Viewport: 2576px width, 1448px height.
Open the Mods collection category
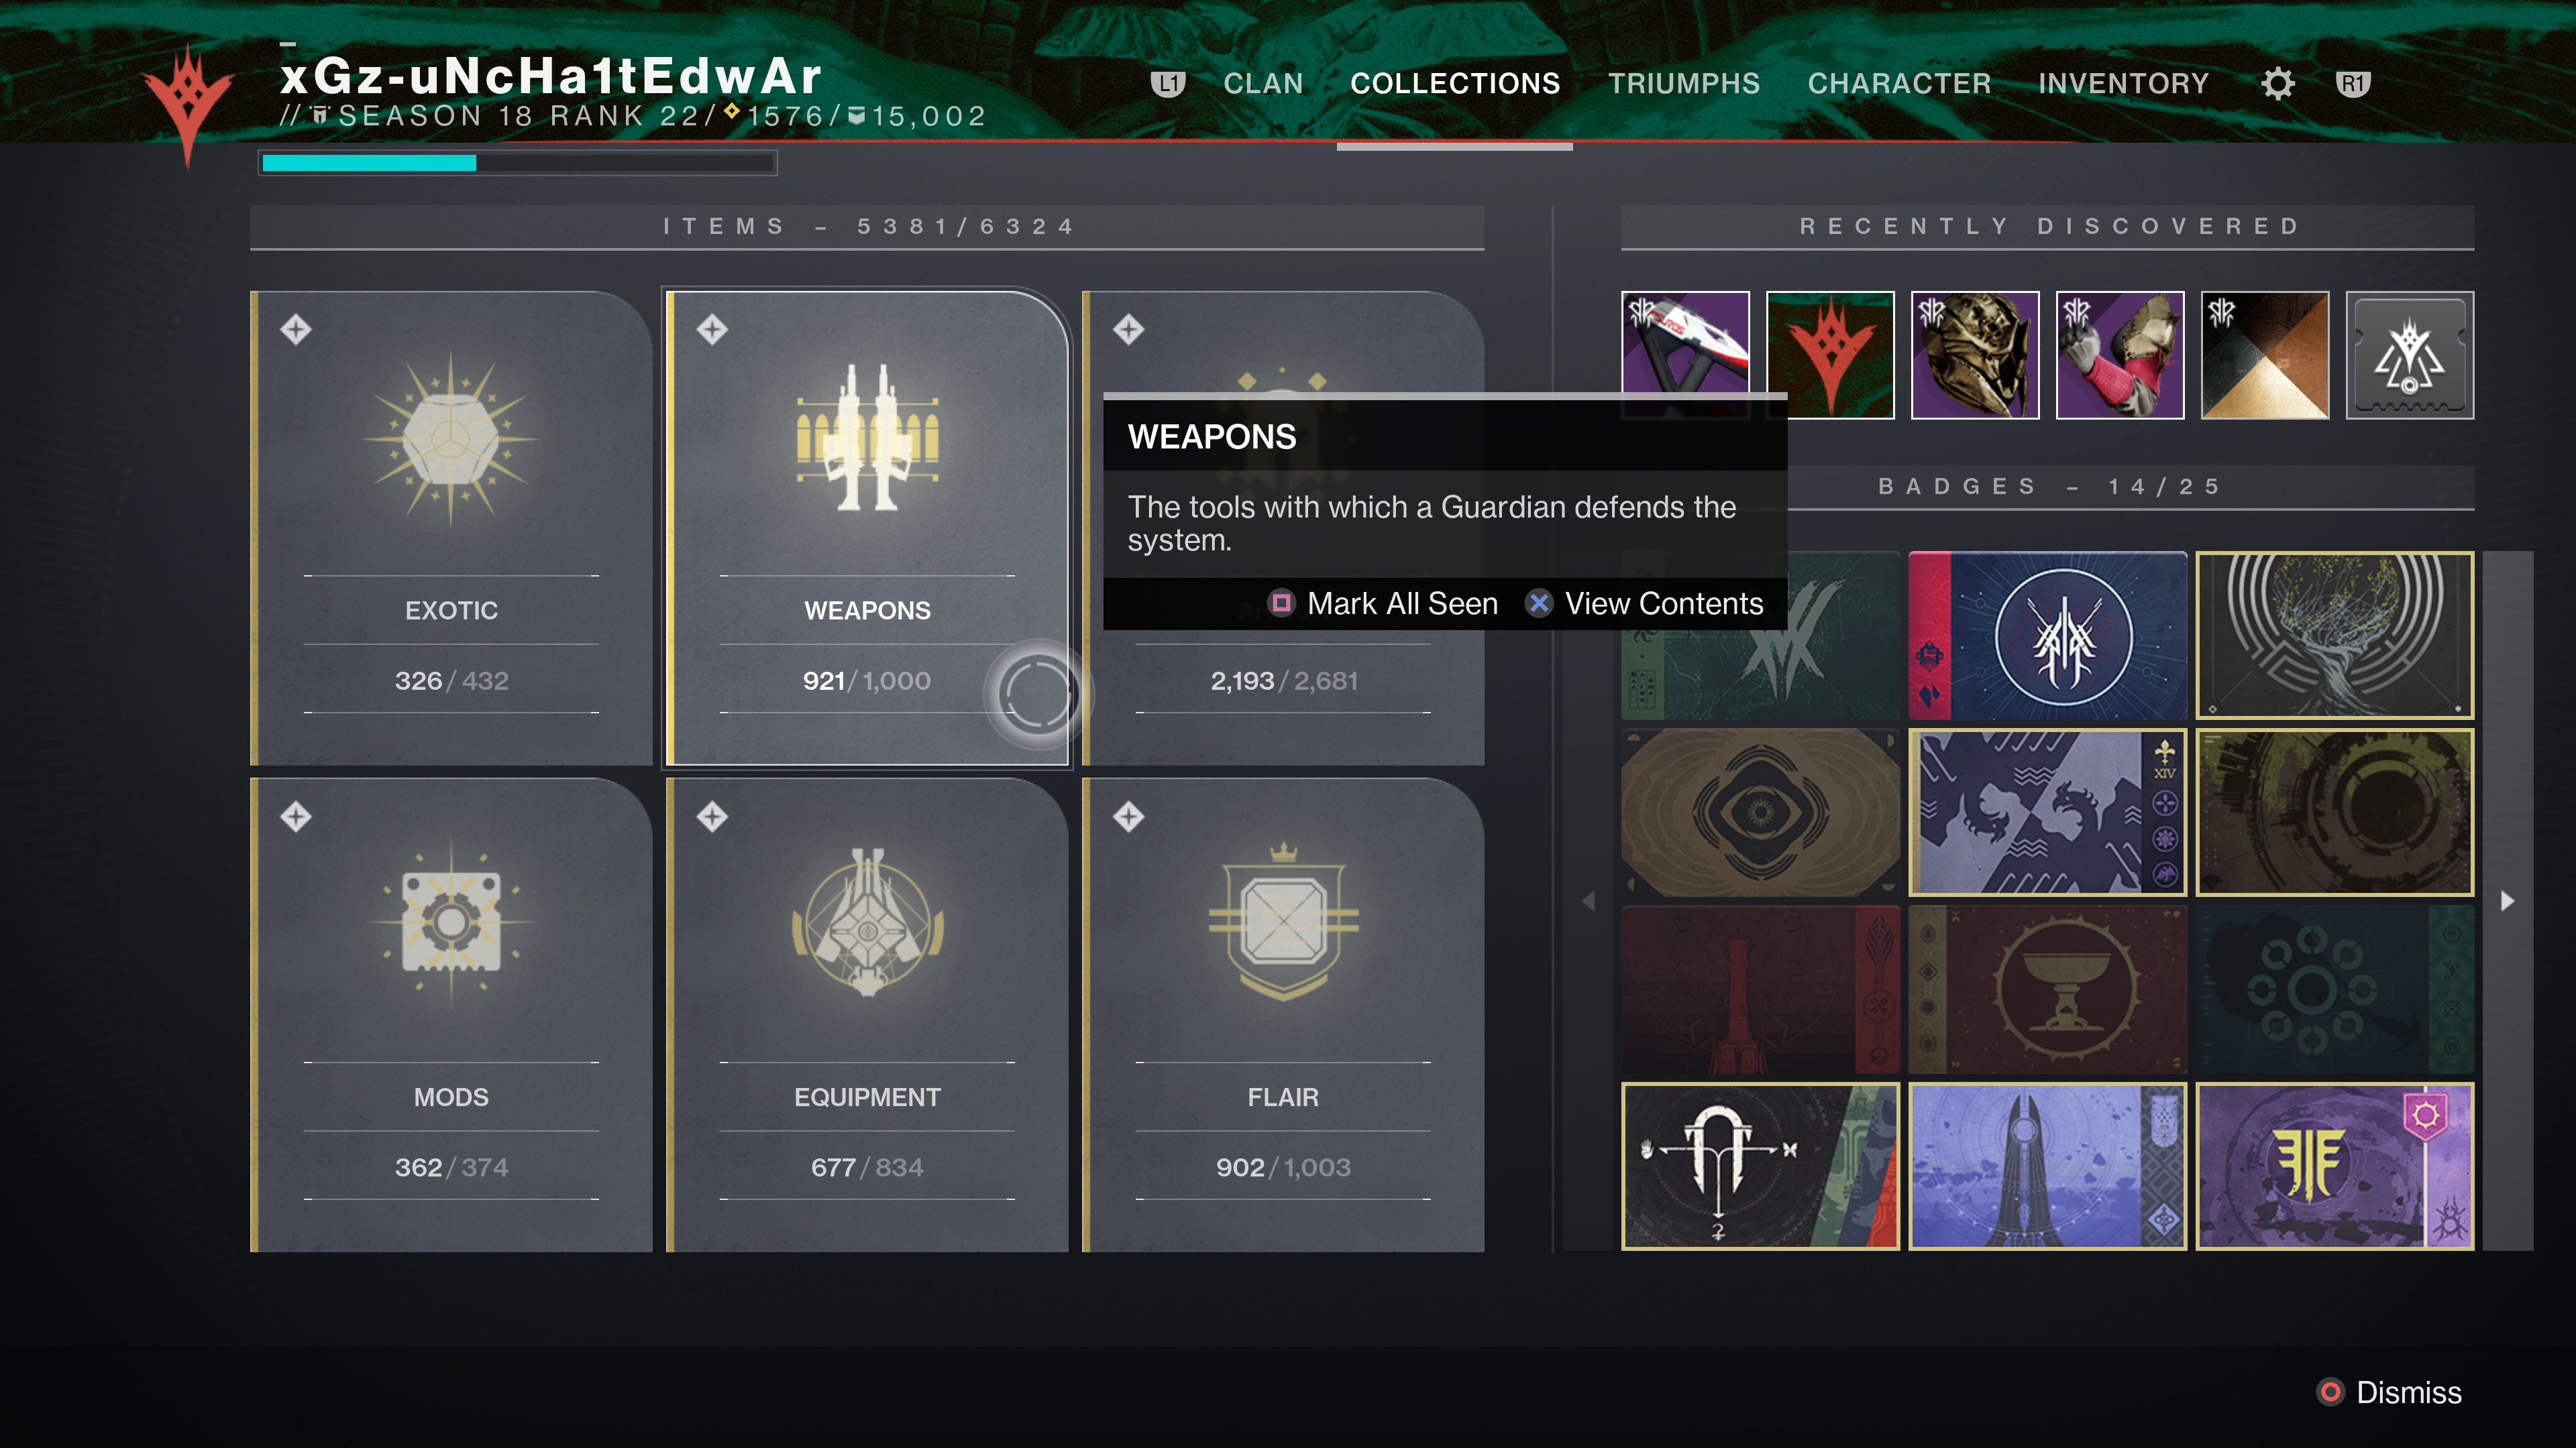451,1014
